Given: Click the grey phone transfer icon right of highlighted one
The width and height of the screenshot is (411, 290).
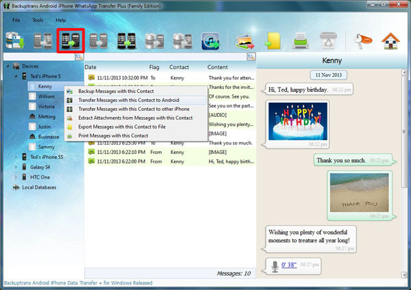Looking at the screenshot, I should [x=99, y=41].
